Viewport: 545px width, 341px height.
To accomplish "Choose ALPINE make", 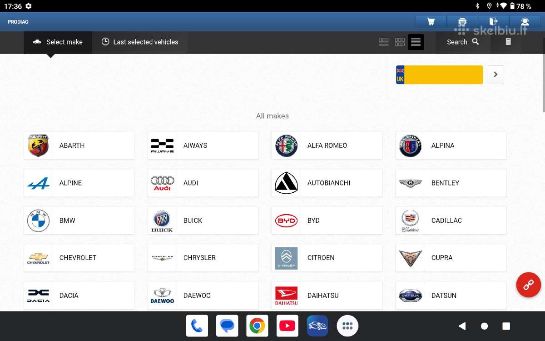I will [x=79, y=183].
